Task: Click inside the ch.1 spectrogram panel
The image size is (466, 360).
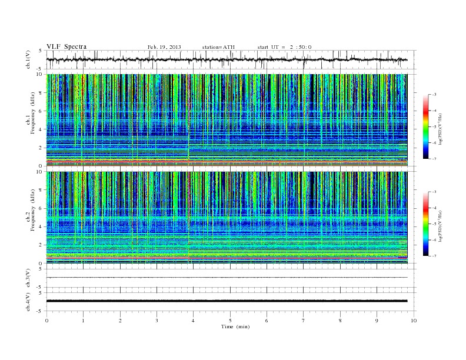Action: point(227,120)
